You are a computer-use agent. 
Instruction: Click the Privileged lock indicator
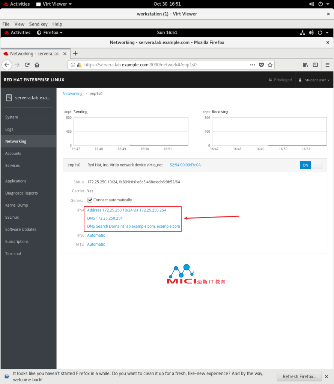click(280, 80)
